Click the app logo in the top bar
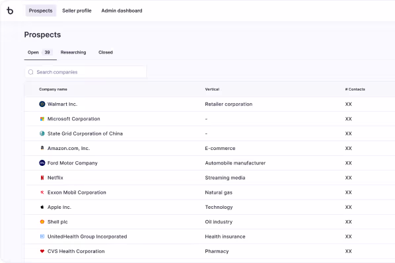 [x=10, y=11]
